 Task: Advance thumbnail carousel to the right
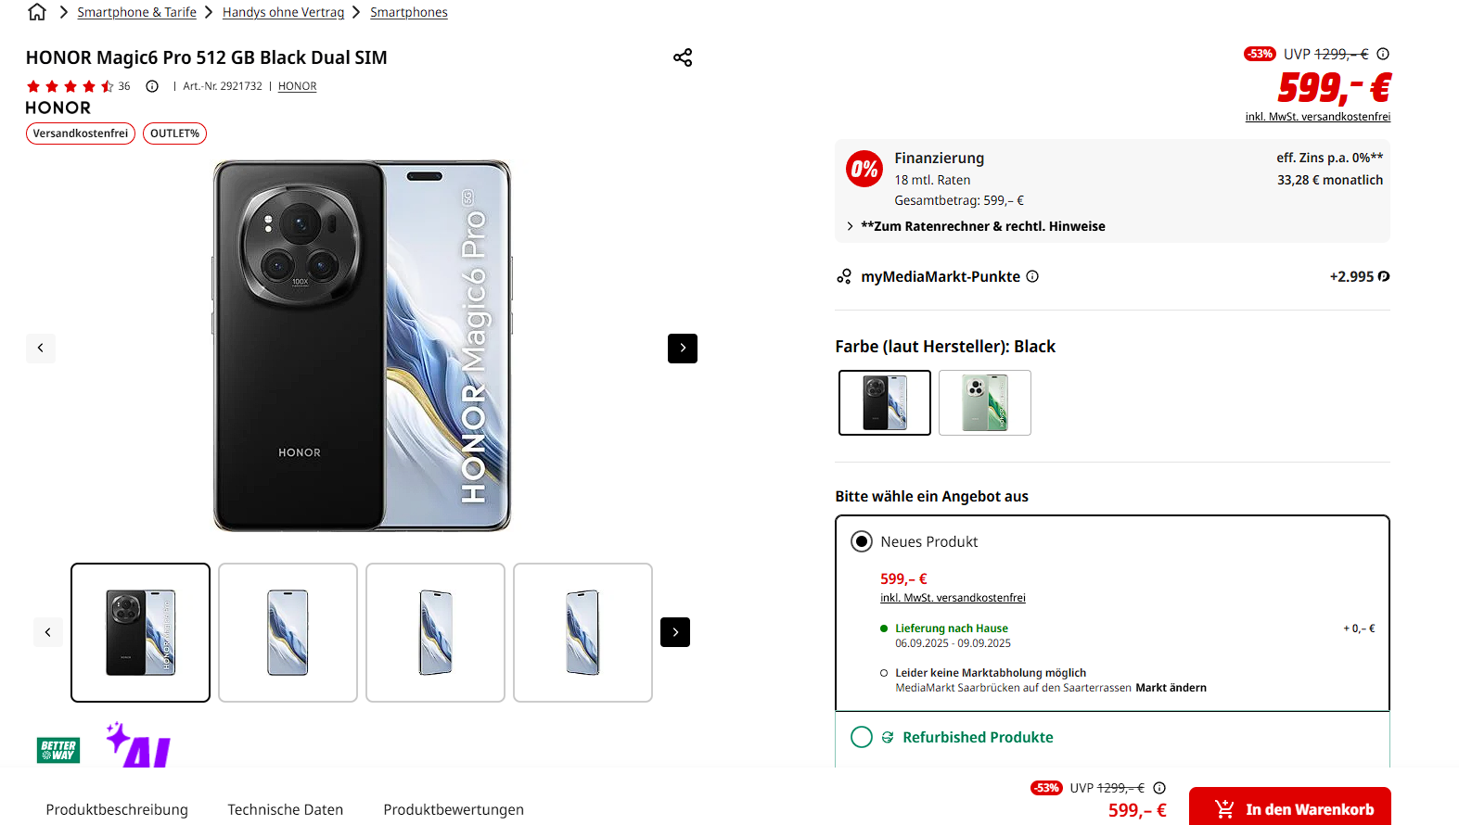(x=675, y=632)
